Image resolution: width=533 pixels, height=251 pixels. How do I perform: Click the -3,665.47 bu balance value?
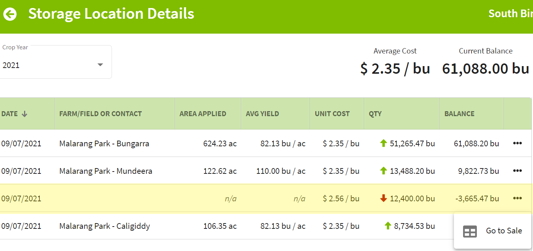coord(477,199)
